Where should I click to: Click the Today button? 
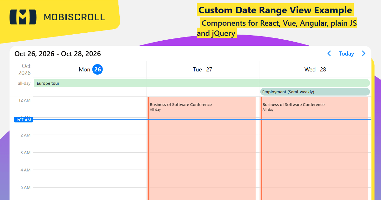[346, 54]
